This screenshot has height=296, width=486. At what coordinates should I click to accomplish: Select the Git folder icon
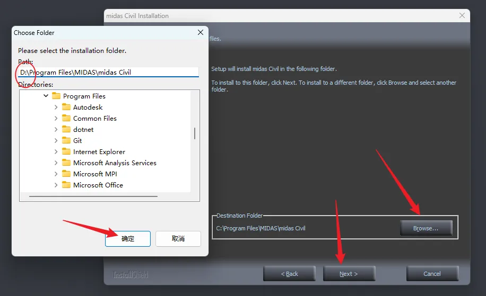(66, 140)
